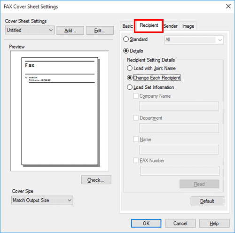Screen dimensions: 235x233
Task: Expand the Match Output Size dropdown
Action: click(x=42, y=200)
